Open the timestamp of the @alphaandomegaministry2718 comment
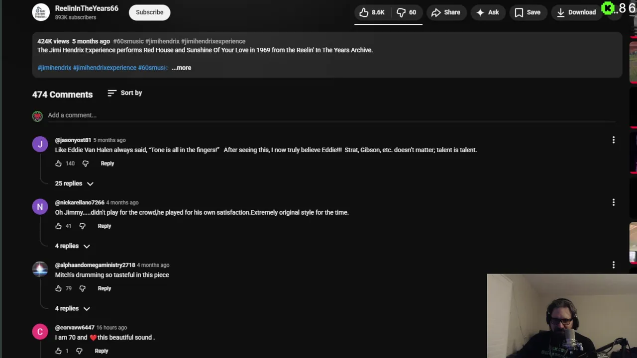Viewport: 637px width, 358px height. pos(153,266)
